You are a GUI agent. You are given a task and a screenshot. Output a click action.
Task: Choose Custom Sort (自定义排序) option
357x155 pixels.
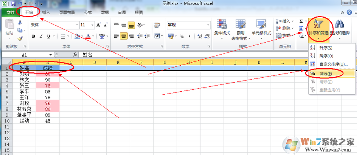tap(333, 64)
